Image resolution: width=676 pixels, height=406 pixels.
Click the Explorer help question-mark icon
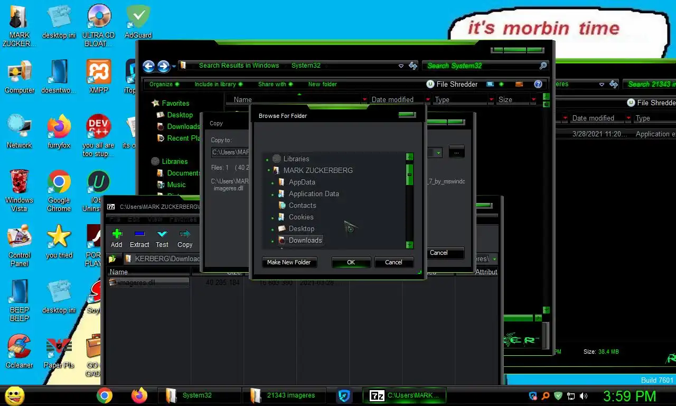pyautogui.click(x=538, y=84)
